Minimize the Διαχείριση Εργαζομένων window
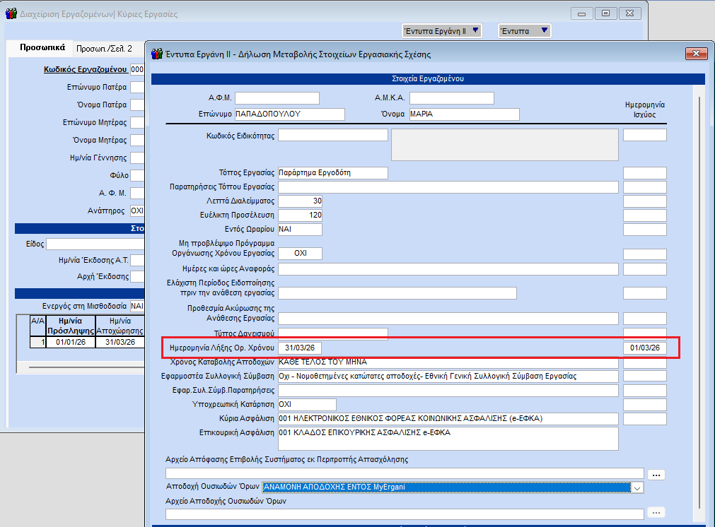The width and height of the screenshot is (715, 527). click(582, 13)
